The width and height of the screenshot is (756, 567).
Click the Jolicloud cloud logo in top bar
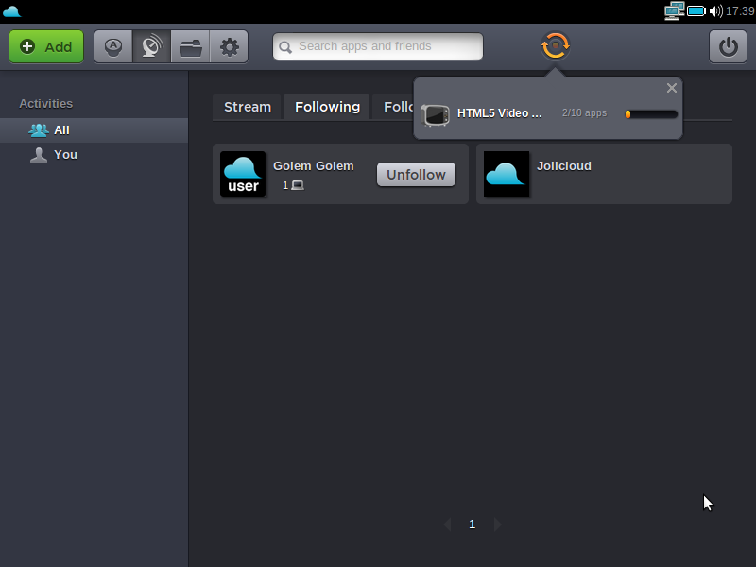click(12, 11)
